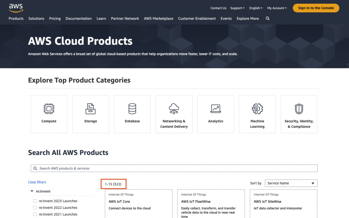Select the Security shield icon
This screenshot has width=349, height=218.
pos(299,109)
